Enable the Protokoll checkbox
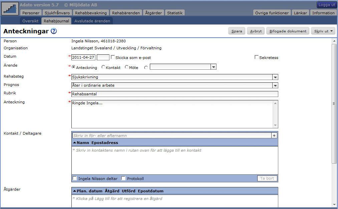The image size is (338, 209). (123, 178)
